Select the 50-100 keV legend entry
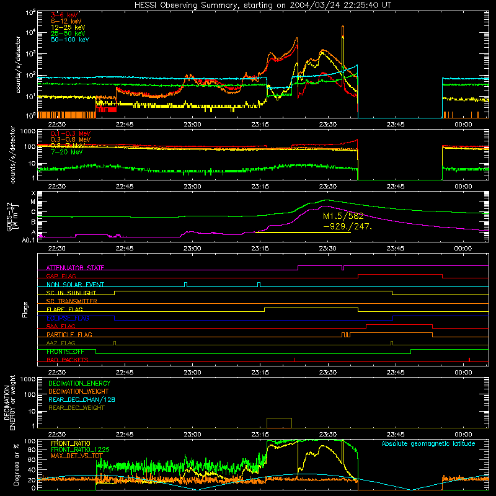This screenshot has height=496, width=496. coord(70,40)
